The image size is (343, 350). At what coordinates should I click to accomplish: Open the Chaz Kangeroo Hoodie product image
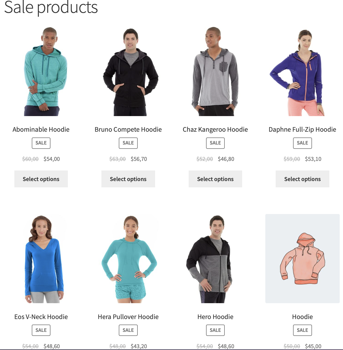coord(215,71)
